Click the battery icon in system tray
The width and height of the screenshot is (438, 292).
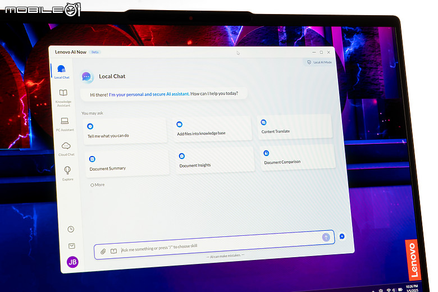point(400,290)
